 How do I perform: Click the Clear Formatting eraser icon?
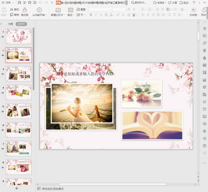[128, 15]
